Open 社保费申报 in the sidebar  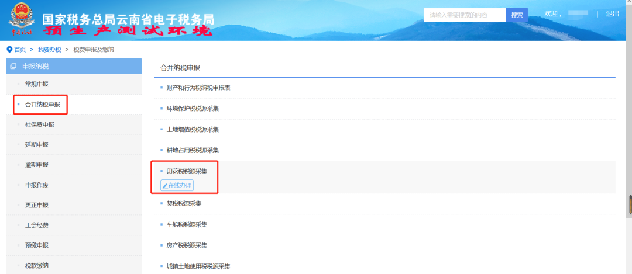pos(40,124)
